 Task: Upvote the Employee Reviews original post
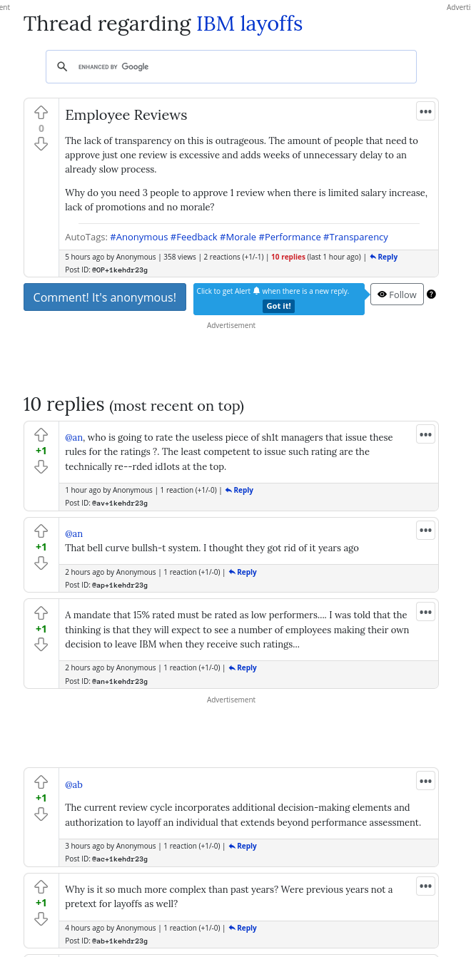click(41, 113)
